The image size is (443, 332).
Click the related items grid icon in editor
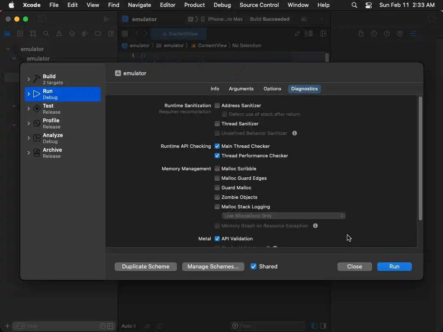pyautogui.click(x=125, y=34)
